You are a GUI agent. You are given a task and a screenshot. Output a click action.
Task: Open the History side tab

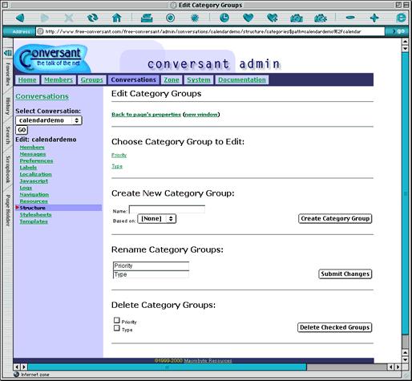[x=8, y=106]
